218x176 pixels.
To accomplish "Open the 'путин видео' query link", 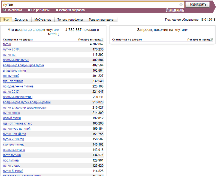I will (x=11, y=166).
